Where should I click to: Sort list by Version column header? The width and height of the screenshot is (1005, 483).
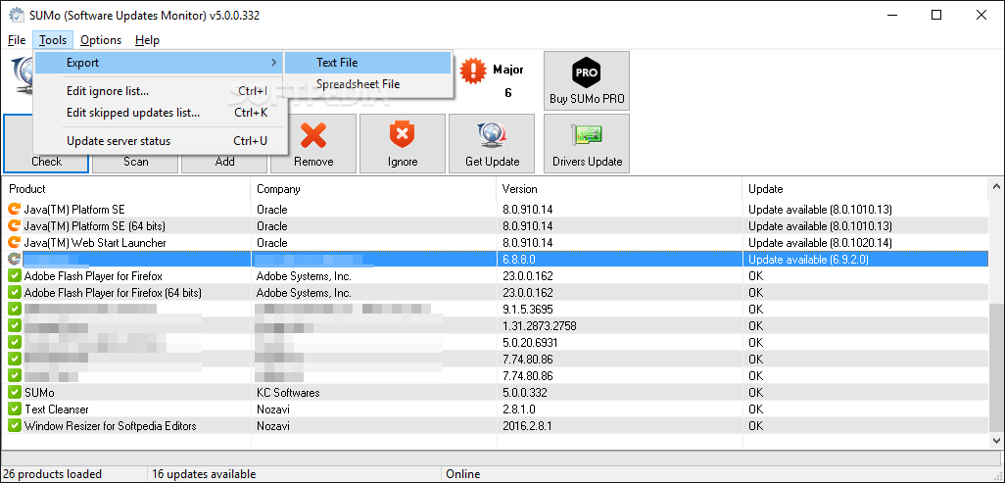point(619,189)
